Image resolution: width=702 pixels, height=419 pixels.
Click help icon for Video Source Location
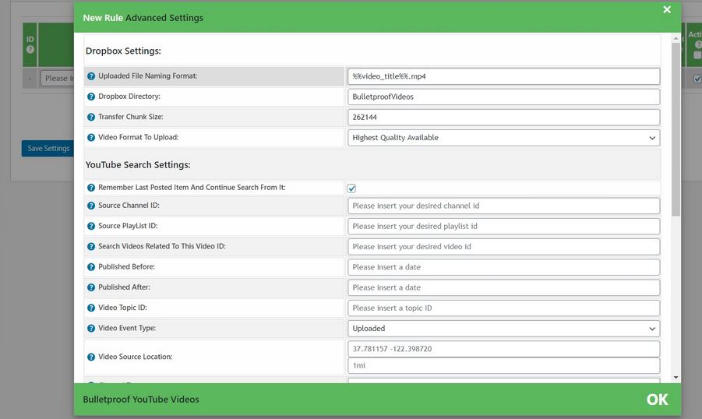click(x=91, y=357)
